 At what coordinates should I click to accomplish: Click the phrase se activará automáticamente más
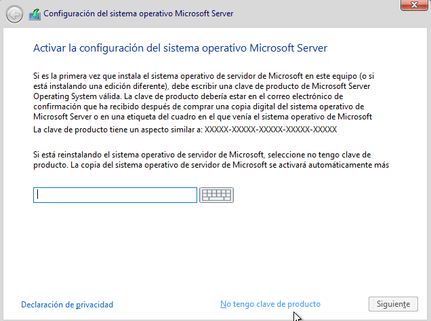pyautogui.click(x=329, y=165)
